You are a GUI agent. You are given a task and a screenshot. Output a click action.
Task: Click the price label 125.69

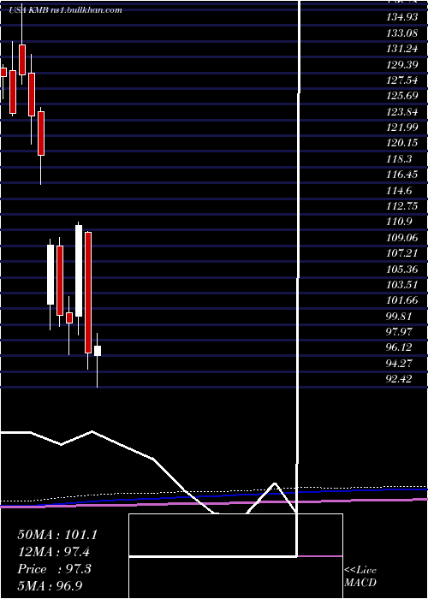point(401,96)
